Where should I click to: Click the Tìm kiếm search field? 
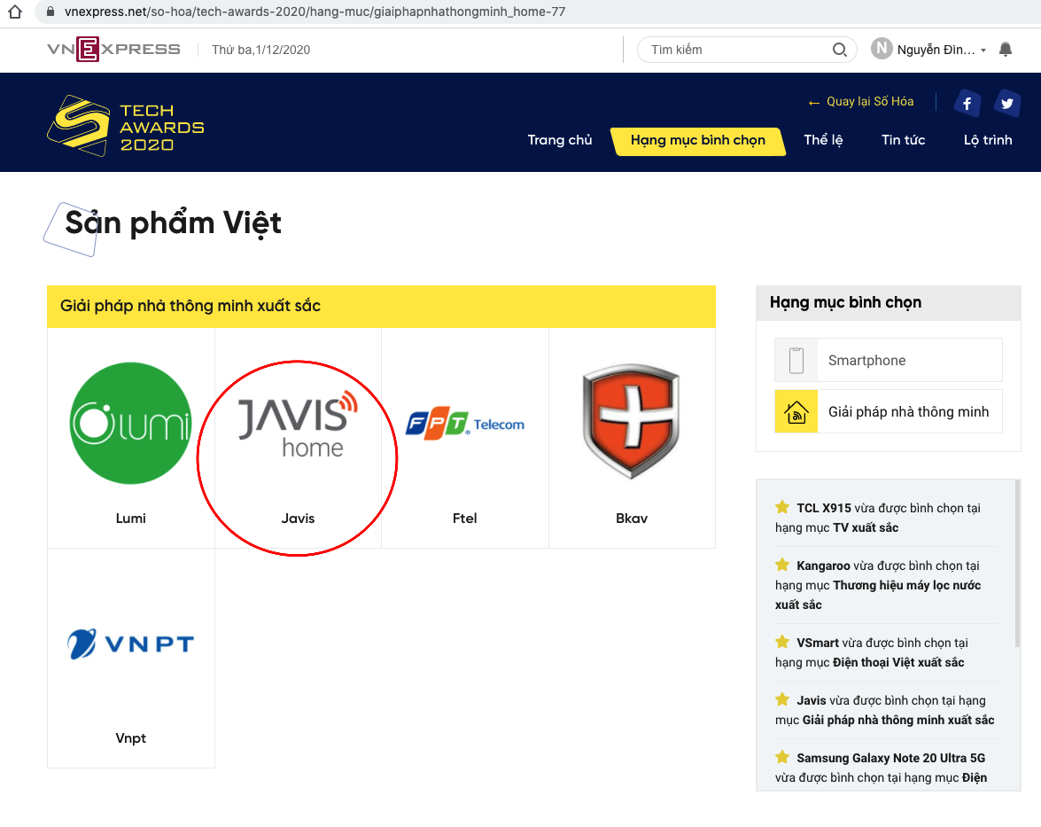pos(735,50)
